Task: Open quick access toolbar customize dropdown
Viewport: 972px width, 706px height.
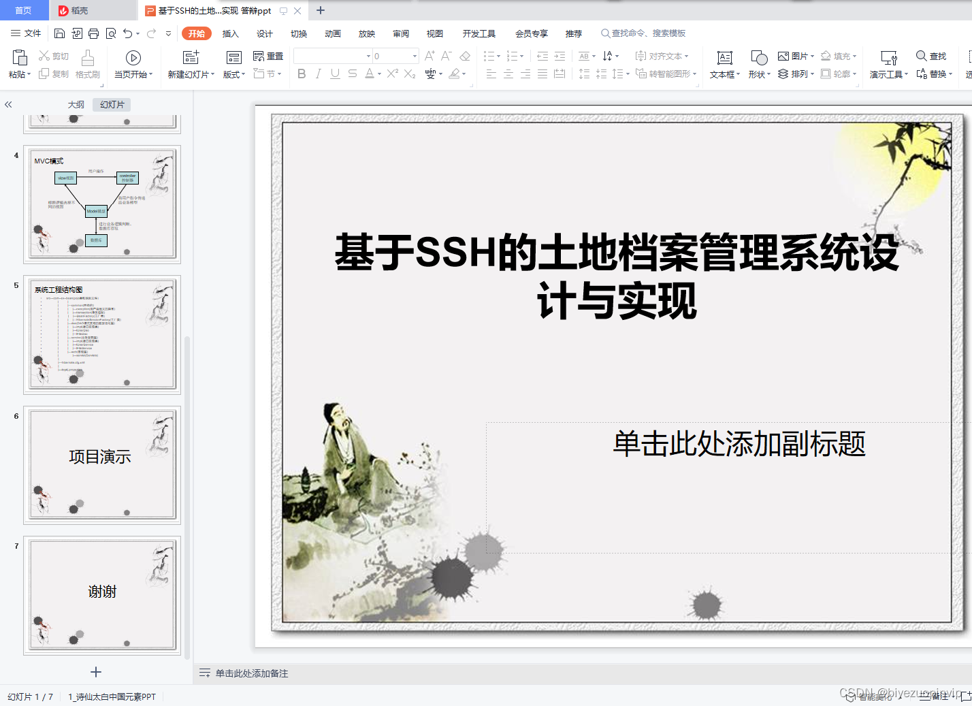Action: (168, 33)
